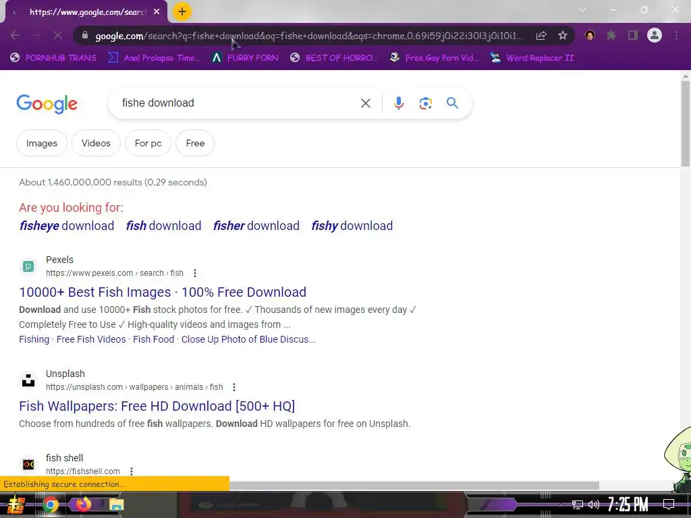Click the Pexels site favicon
The height and width of the screenshot is (518, 691).
[28, 266]
